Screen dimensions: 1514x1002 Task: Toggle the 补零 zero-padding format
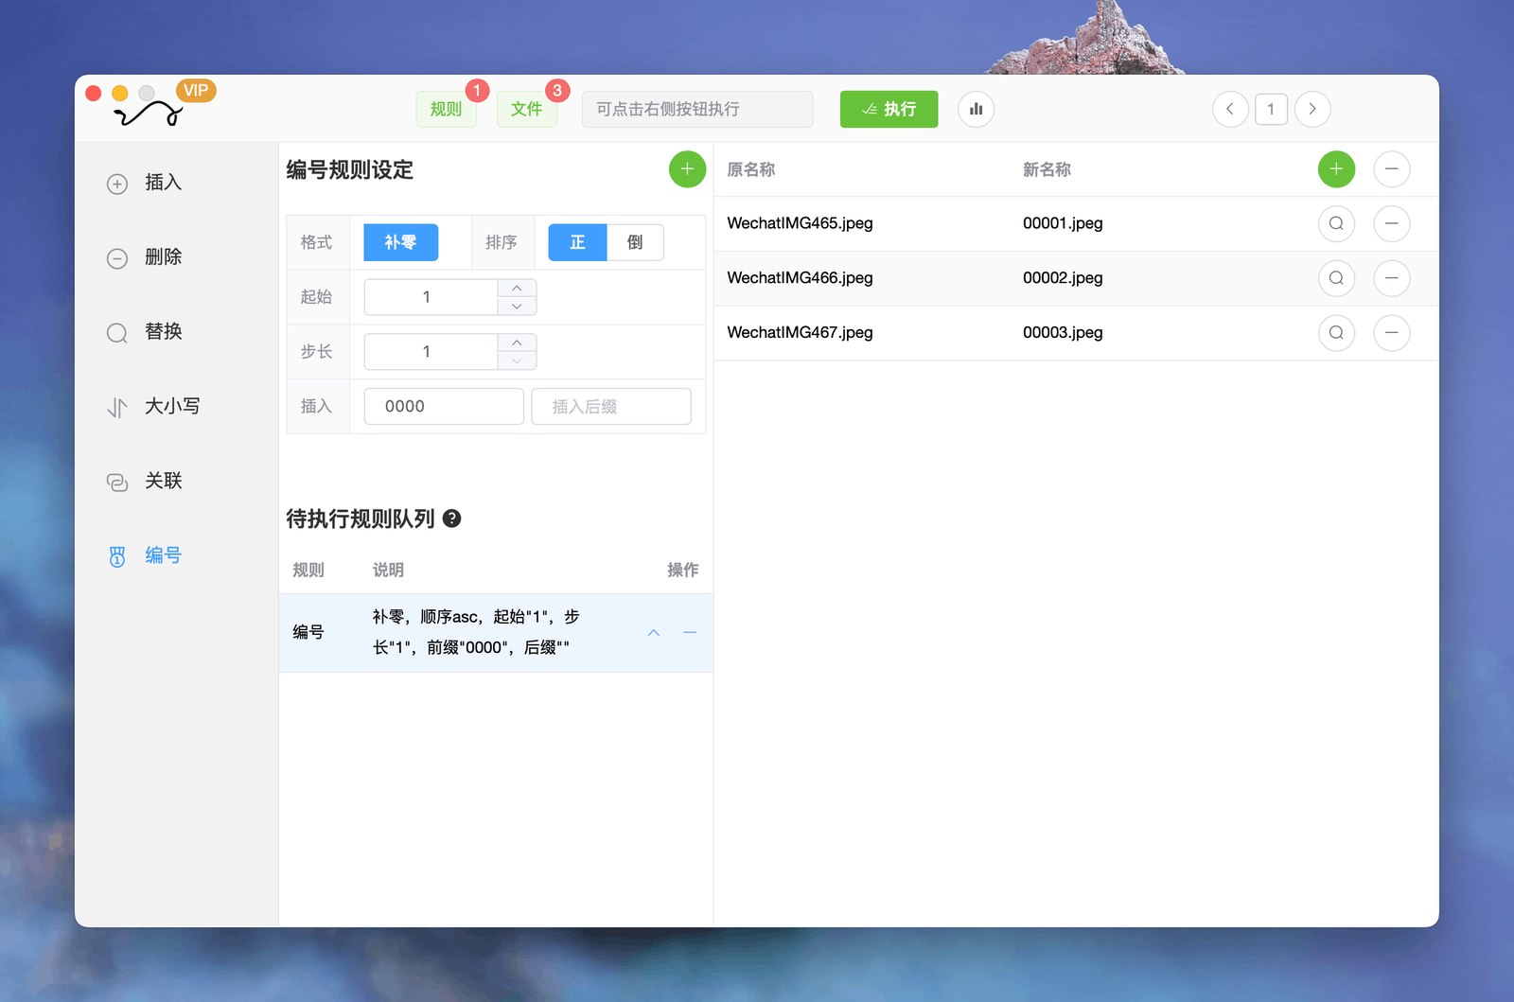pyautogui.click(x=401, y=242)
